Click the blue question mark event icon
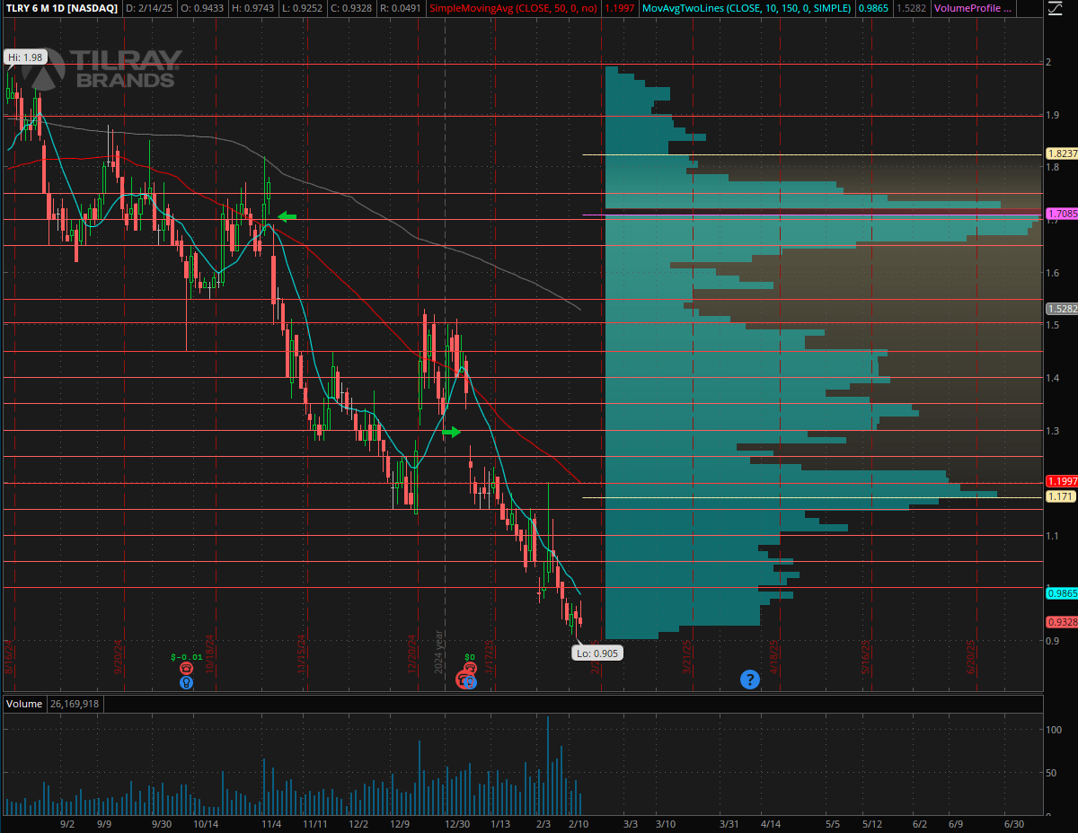The width and height of the screenshot is (1078, 833). click(750, 680)
